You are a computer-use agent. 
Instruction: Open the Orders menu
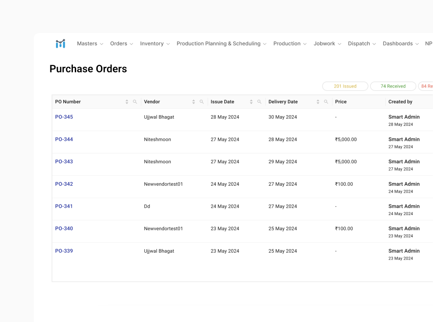pyautogui.click(x=122, y=44)
